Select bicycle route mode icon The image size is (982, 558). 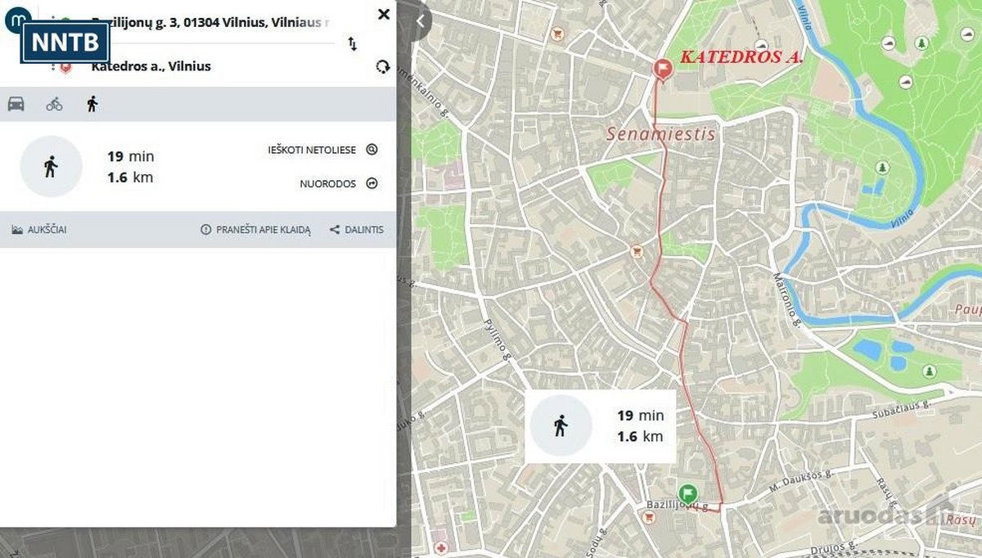(x=54, y=104)
